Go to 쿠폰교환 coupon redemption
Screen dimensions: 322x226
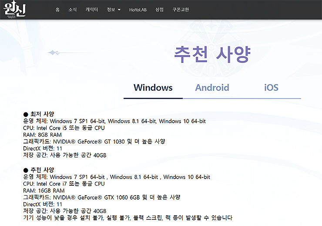pos(181,10)
